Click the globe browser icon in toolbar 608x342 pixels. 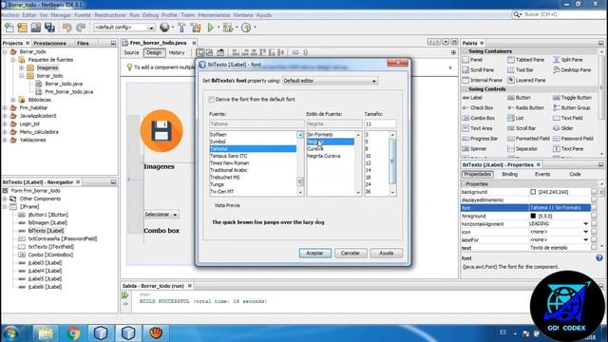click(164, 28)
